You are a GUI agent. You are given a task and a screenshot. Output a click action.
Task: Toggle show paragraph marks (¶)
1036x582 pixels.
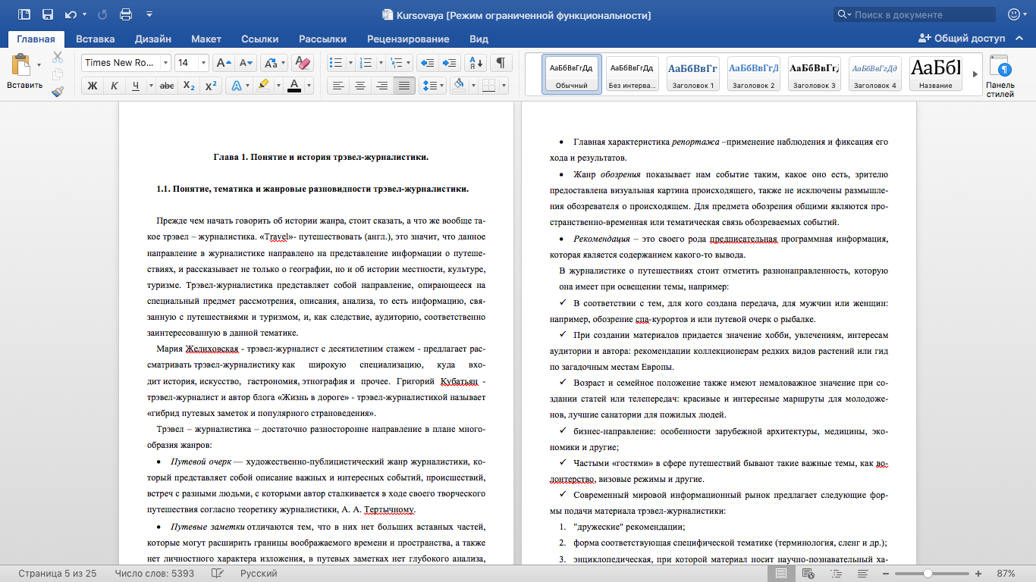501,63
